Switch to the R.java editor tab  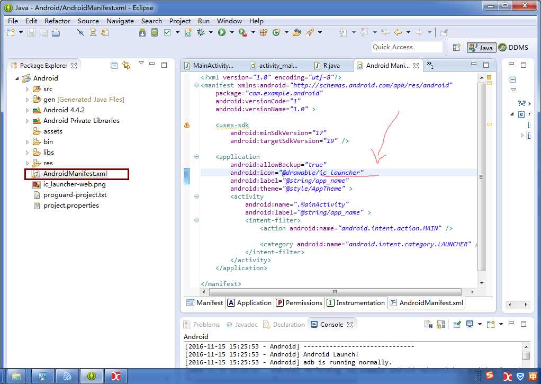click(328, 66)
